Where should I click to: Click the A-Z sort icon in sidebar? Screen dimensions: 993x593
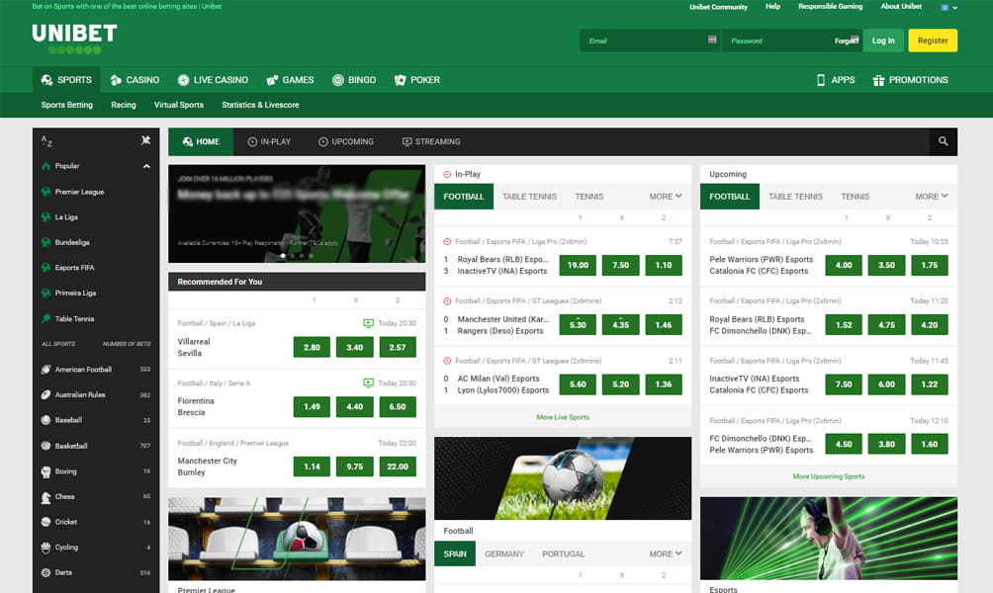46,141
